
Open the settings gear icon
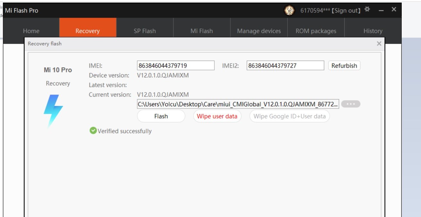pyautogui.click(x=367, y=10)
